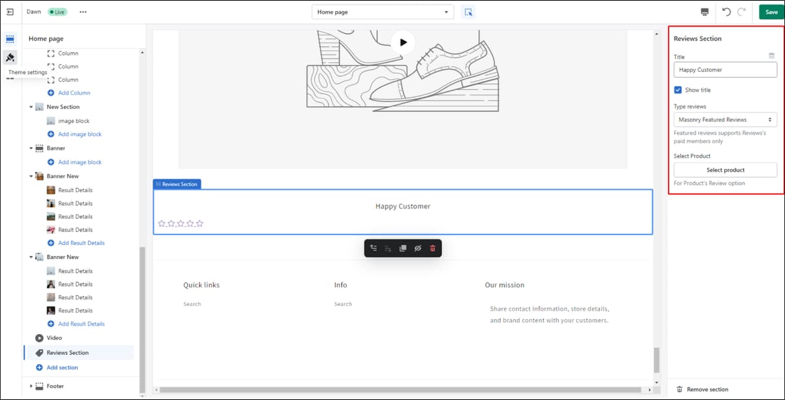Screen dimensions: 785x400
Task: Click Search under Info in footer
Action: (x=343, y=304)
